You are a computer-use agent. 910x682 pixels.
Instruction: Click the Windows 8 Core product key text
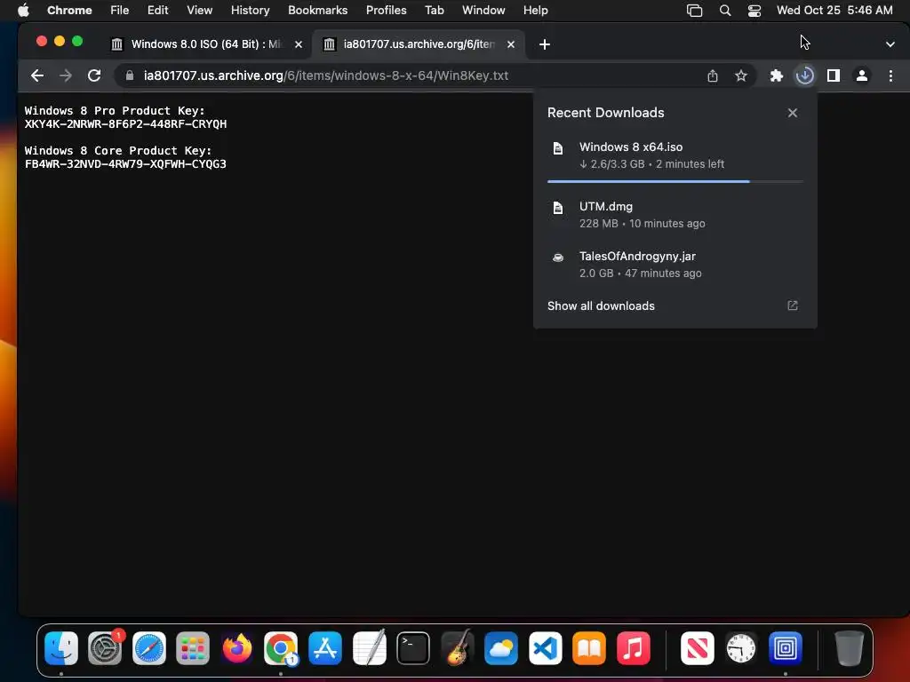tap(125, 163)
